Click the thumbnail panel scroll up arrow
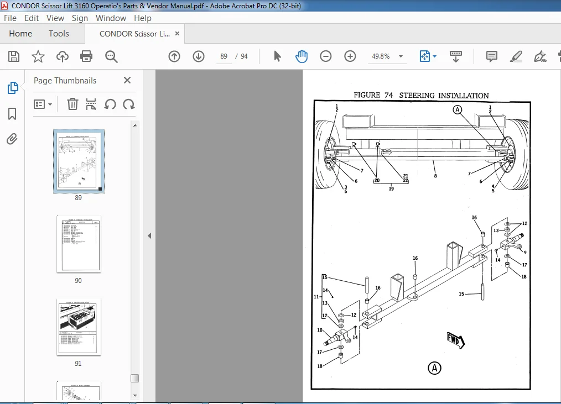Viewport: 561px width, 404px height. click(x=135, y=125)
